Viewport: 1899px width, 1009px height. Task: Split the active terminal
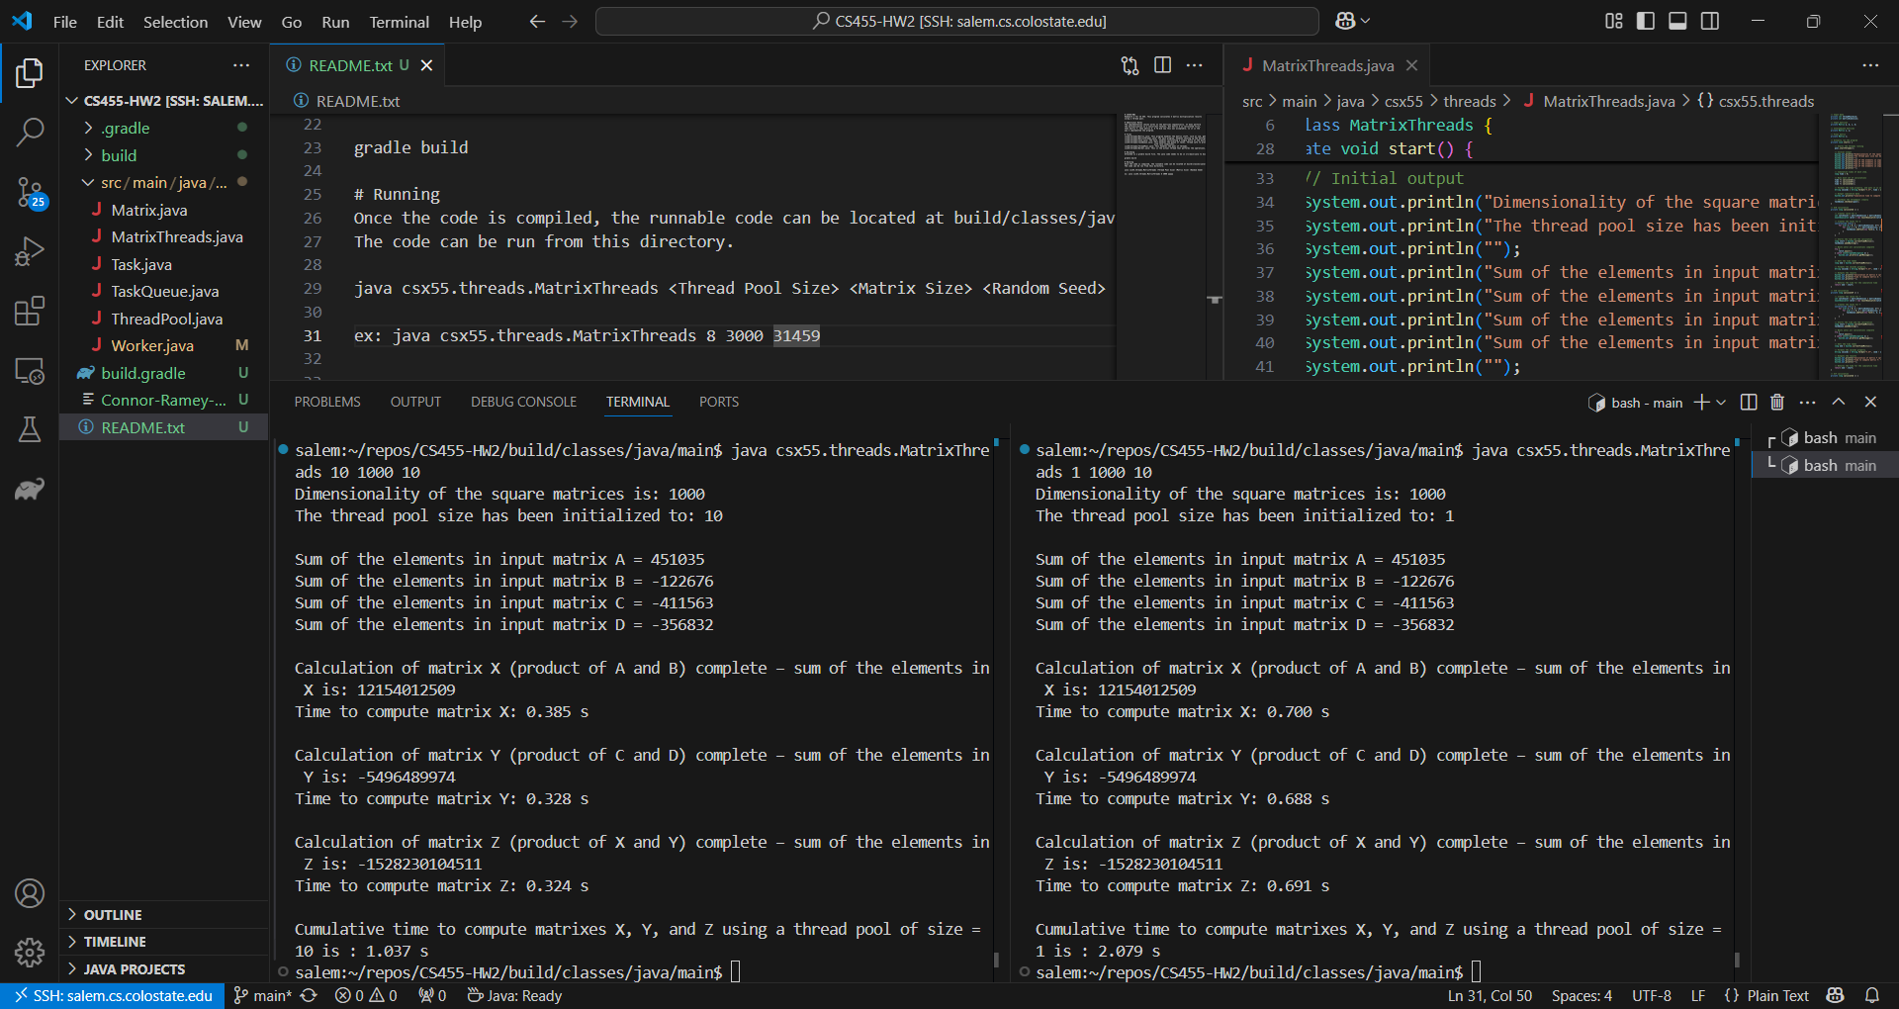[1748, 402]
